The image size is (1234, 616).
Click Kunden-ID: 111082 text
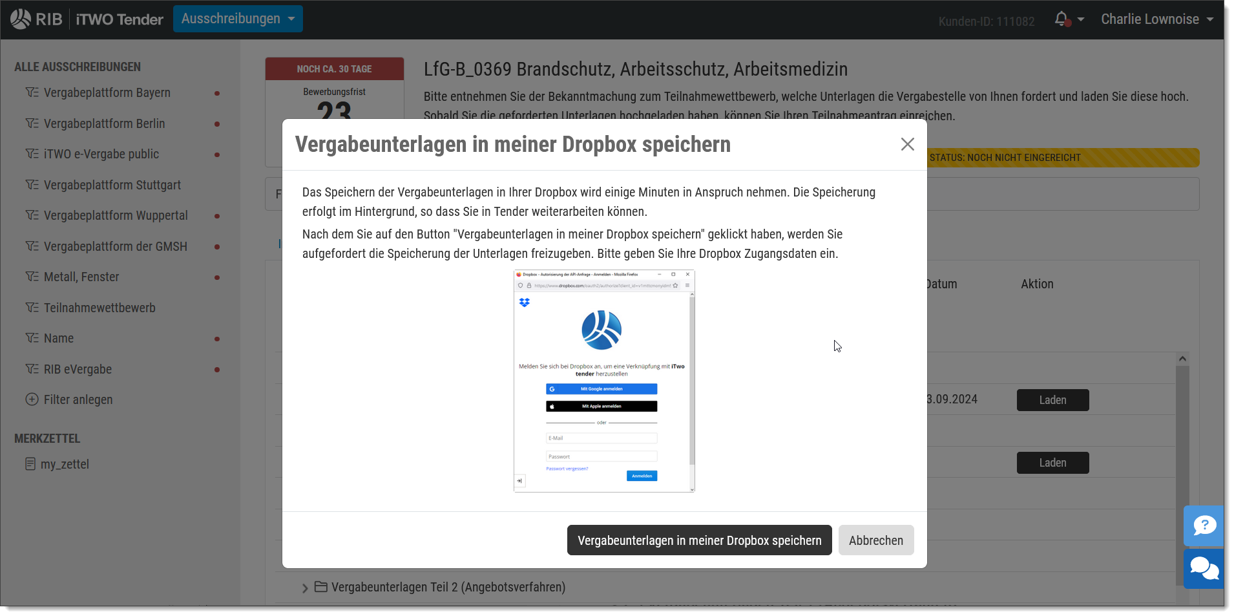[x=987, y=21]
